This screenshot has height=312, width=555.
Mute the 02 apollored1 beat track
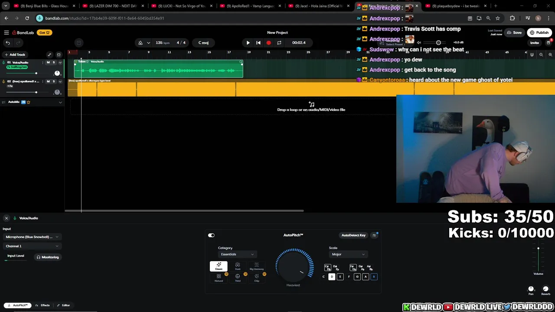[x=48, y=81]
